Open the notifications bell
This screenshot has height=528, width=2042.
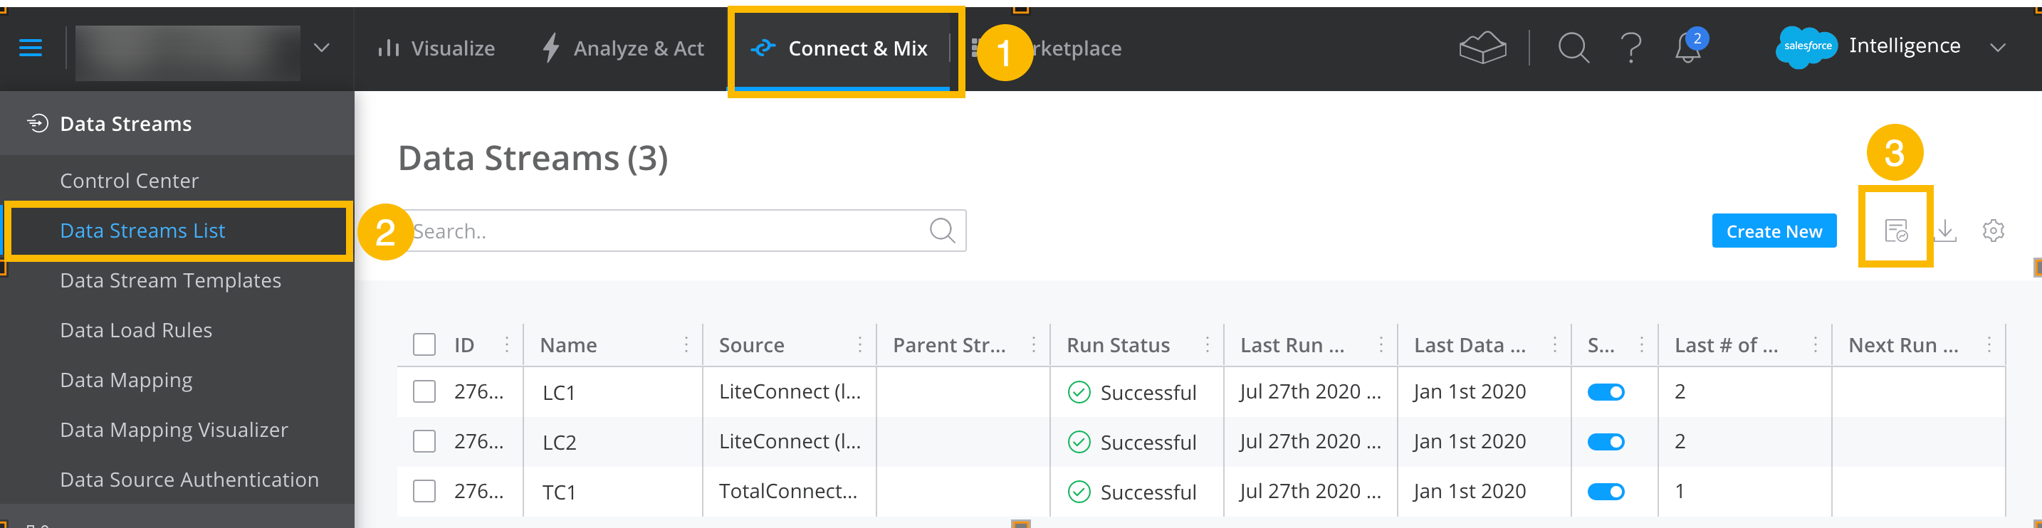(1688, 48)
